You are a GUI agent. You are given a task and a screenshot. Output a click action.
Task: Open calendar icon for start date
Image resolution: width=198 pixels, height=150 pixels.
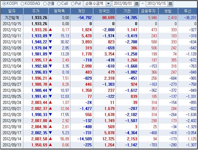pos(137,4)
